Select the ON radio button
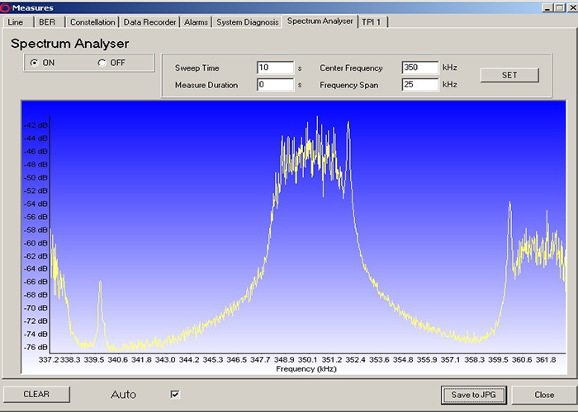 [33, 63]
